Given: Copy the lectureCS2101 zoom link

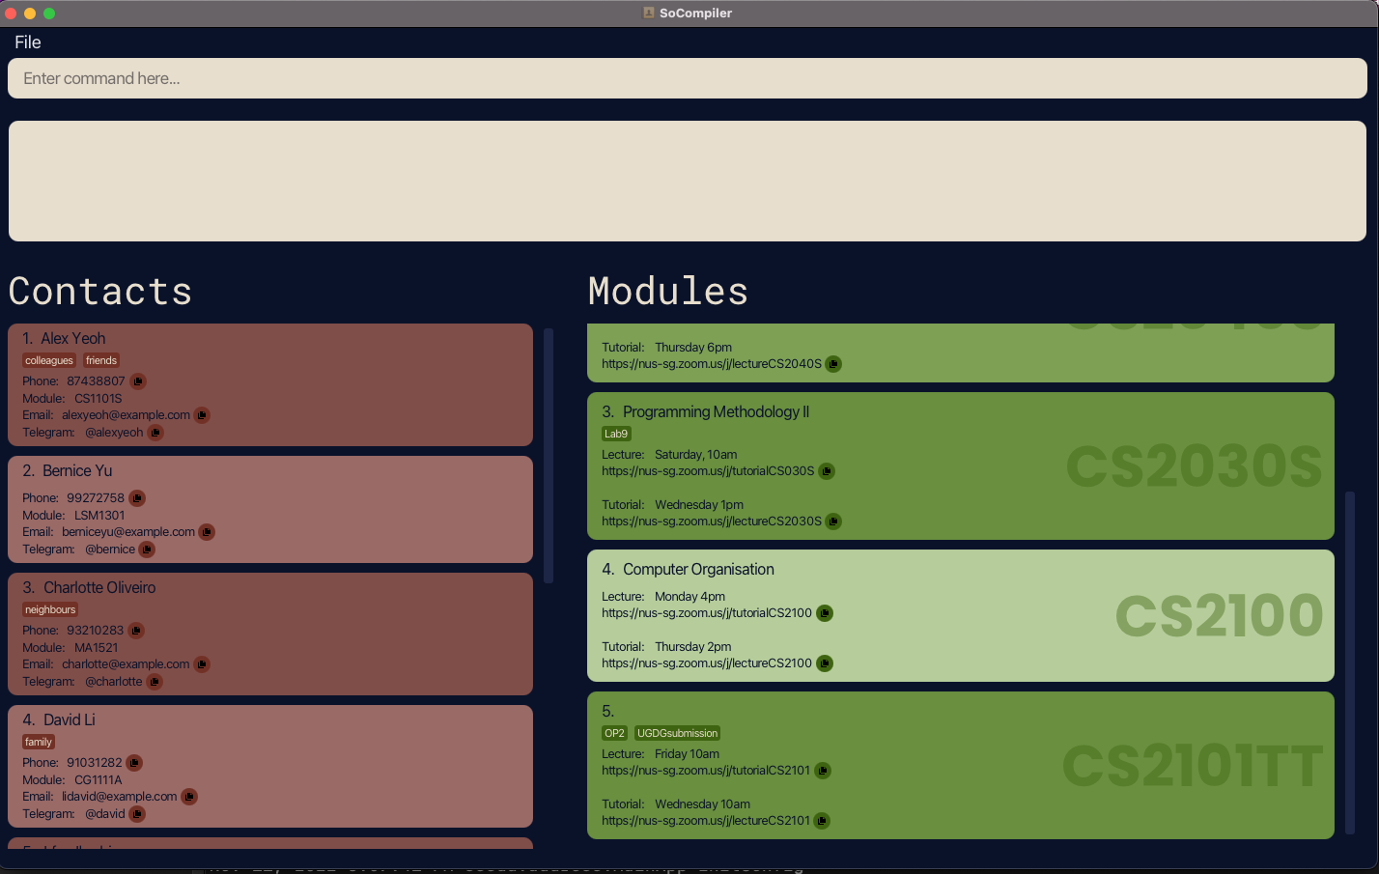Looking at the screenshot, I should tap(822, 821).
